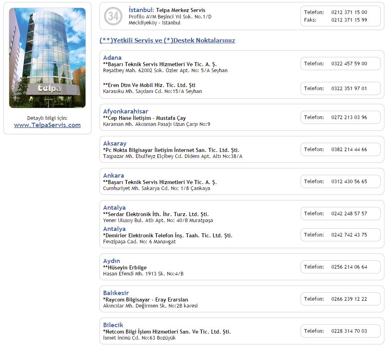The height and width of the screenshot is (346, 386).
Task: Click the address Karasoku Mh. Saydam Cd.
Action: [152, 91]
